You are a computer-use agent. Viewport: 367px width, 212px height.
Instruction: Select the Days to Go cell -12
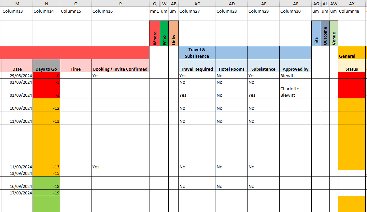coord(46,105)
